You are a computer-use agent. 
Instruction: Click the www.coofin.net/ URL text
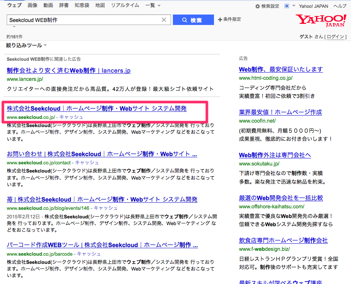click(257, 121)
